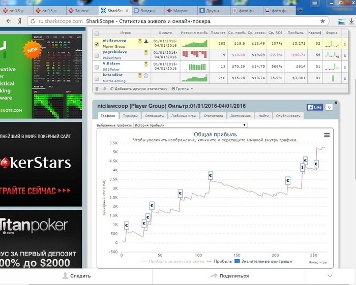The height and width of the screenshot is (285, 356).
Task: Toggle the Прибыль за минусом рейка legend series
Action: click(x=173, y=262)
